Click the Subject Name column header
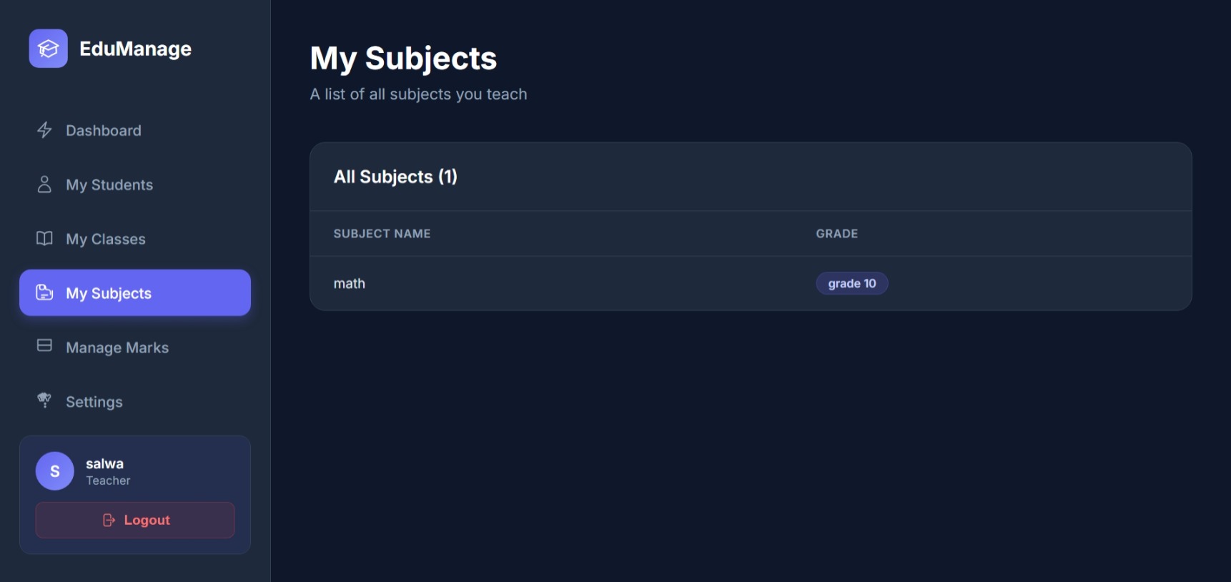Screen dimensions: 1231x582 point(382,234)
